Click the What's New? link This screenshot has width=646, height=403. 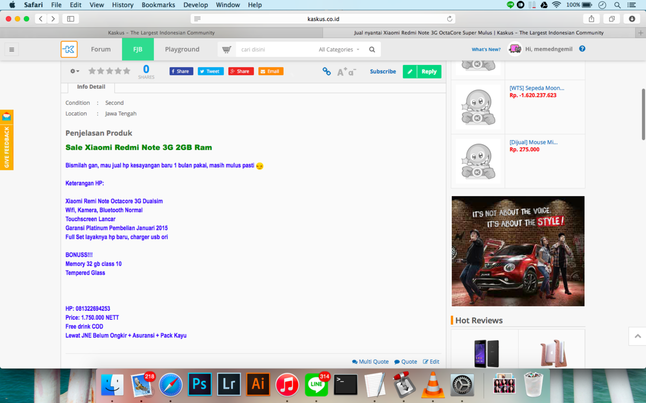(x=486, y=49)
